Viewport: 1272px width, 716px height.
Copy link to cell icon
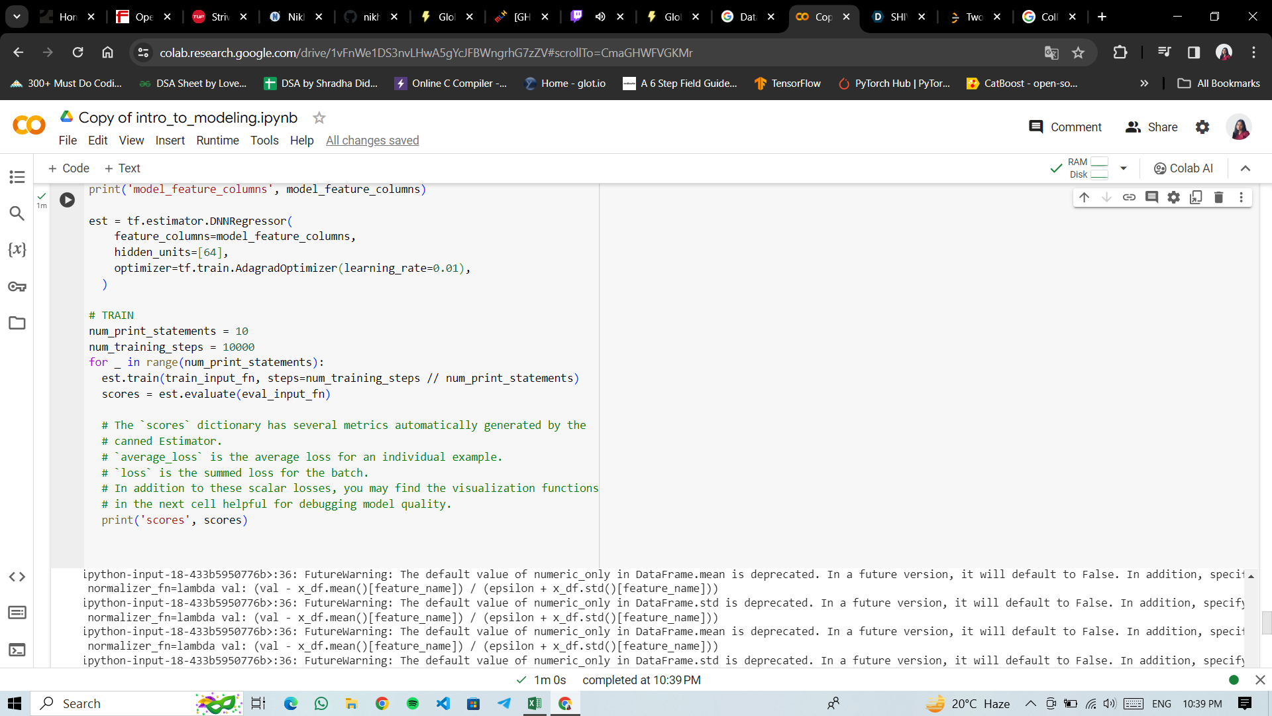pyautogui.click(x=1129, y=197)
